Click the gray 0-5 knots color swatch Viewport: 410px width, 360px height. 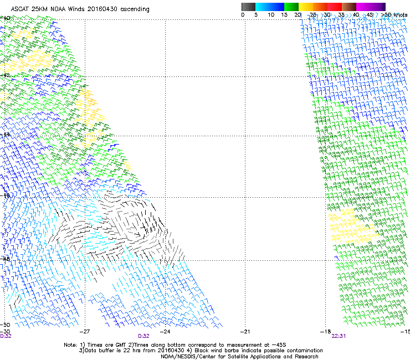248,7
